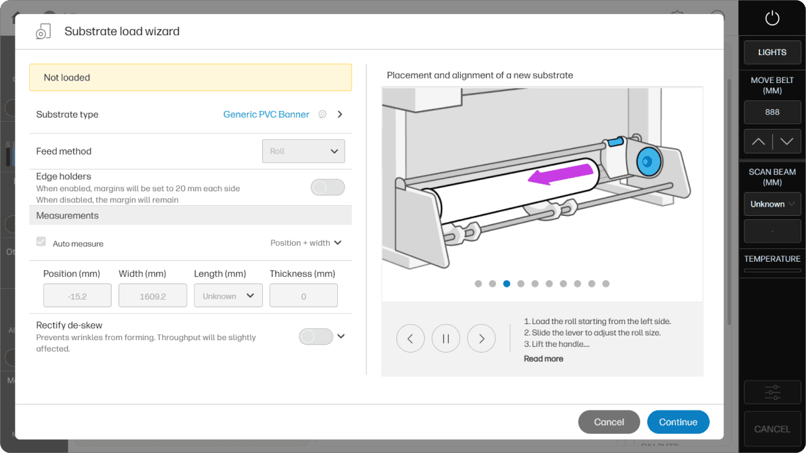Open the printer adjustment sliders icon

(x=771, y=392)
